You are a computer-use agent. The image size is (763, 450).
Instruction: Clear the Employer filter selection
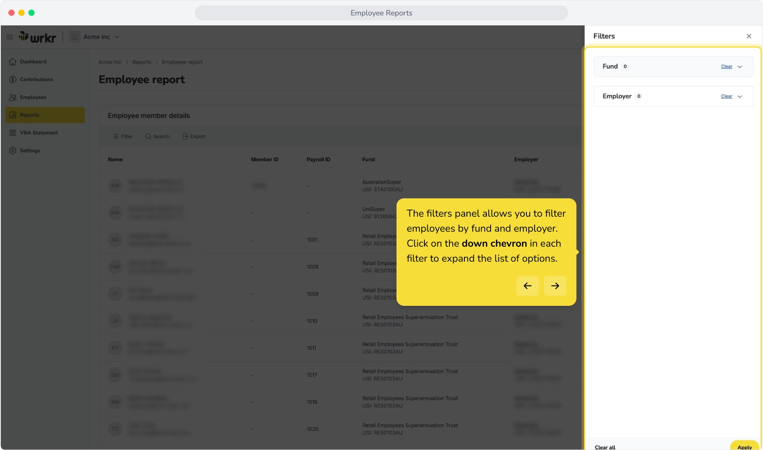[726, 97]
